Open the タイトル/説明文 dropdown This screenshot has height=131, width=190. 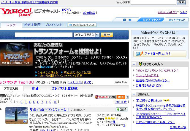point(87,35)
